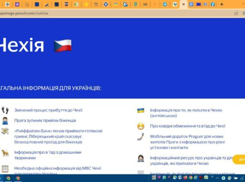Click the clipboard emoji beside МВС Чехії
Screen dimensions: 245x182
point(5,168)
